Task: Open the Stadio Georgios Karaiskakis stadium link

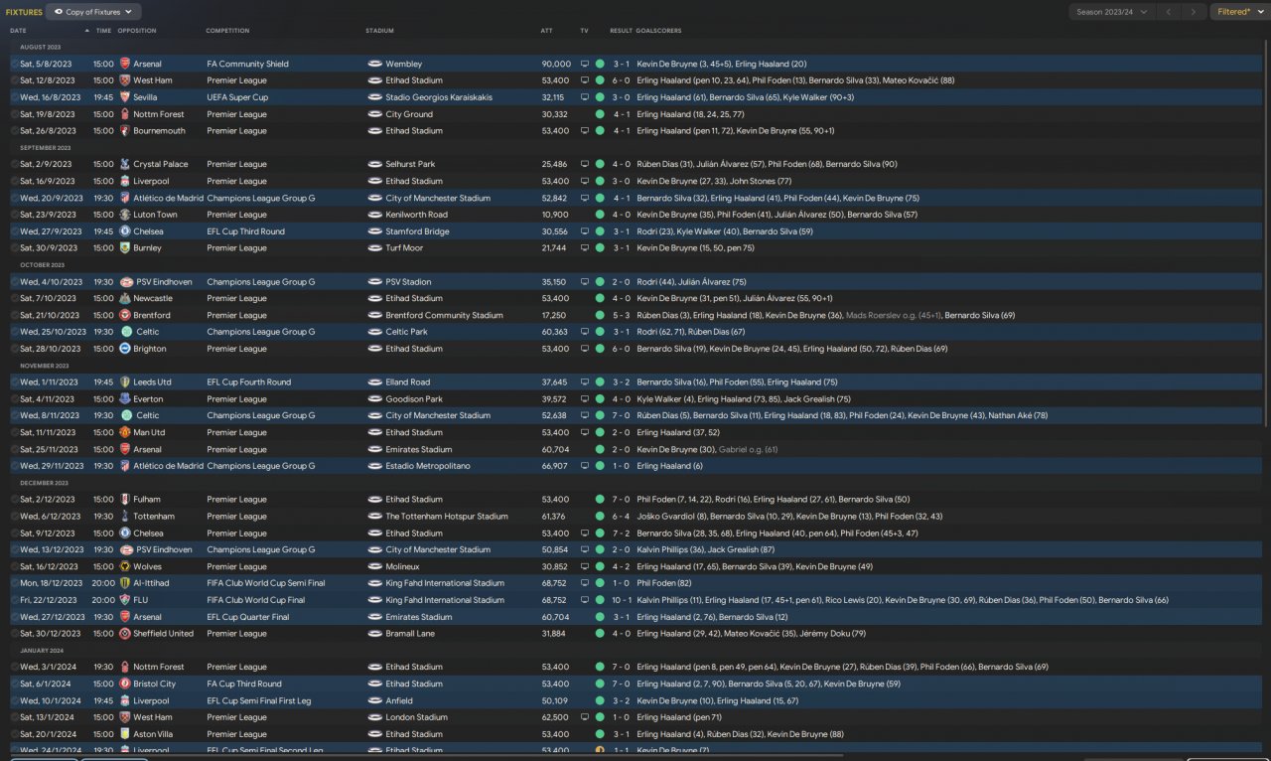Action: 439,97
